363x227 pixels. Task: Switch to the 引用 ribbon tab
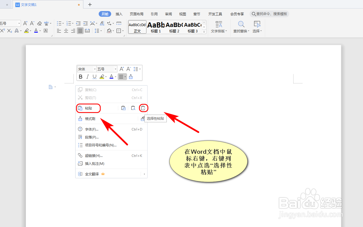click(x=154, y=14)
